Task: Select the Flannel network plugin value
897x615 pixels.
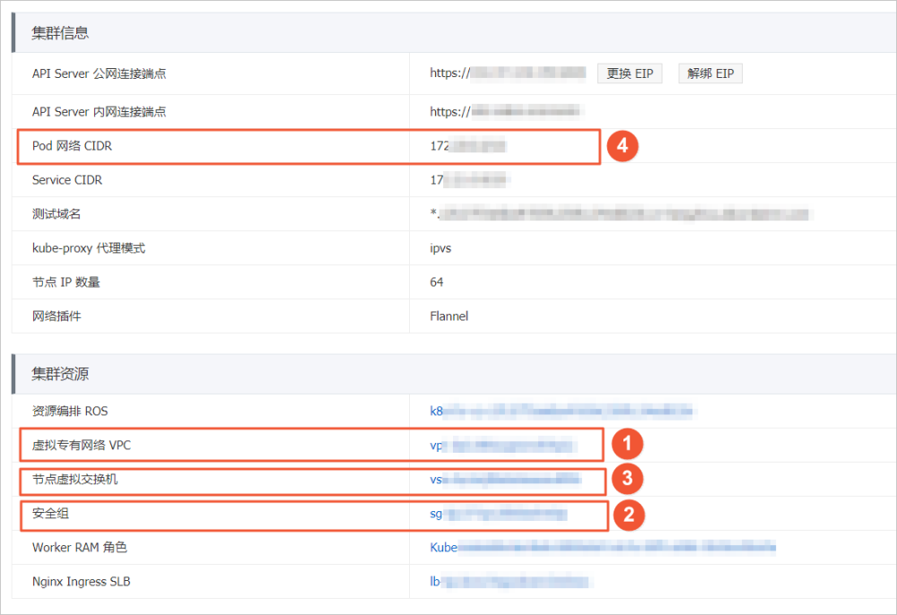Action: coord(449,316)
